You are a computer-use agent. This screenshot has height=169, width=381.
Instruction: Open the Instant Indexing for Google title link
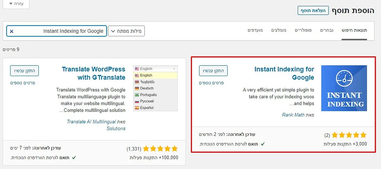284,73
